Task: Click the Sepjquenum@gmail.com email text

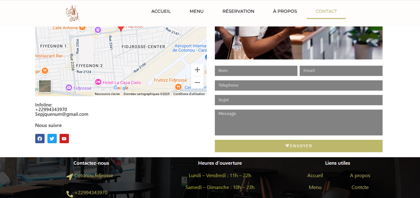Action: click(x=62, y=114)
